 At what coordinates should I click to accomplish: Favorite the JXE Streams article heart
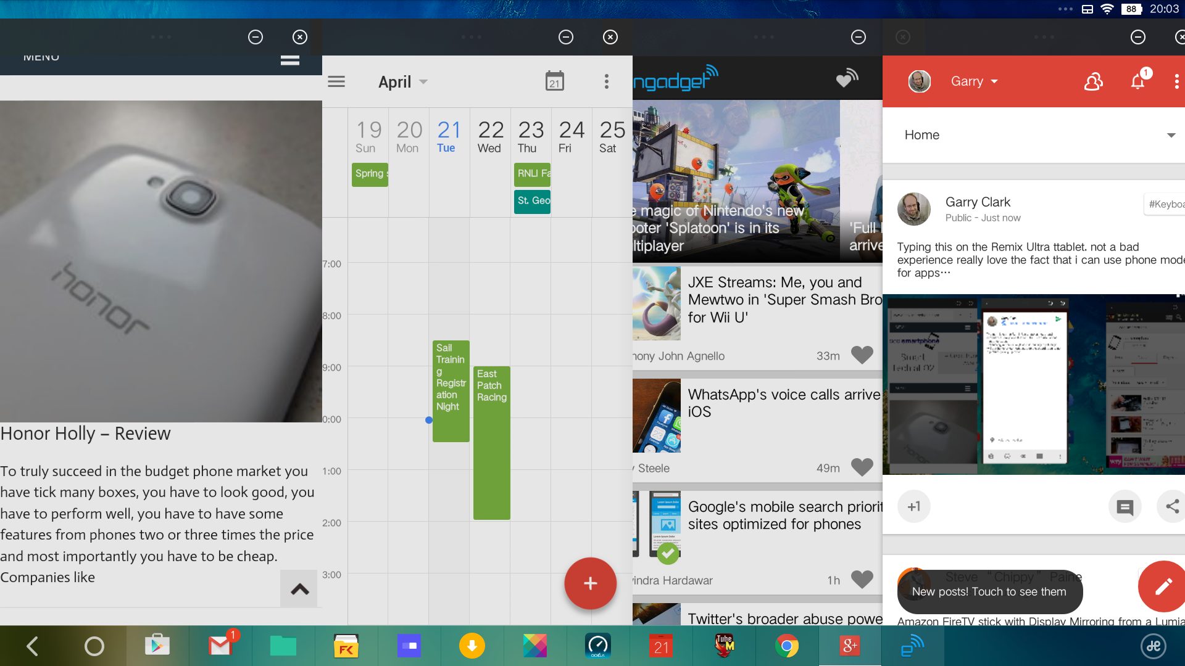click(862, 355)
